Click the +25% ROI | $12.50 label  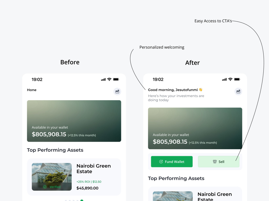89,182
